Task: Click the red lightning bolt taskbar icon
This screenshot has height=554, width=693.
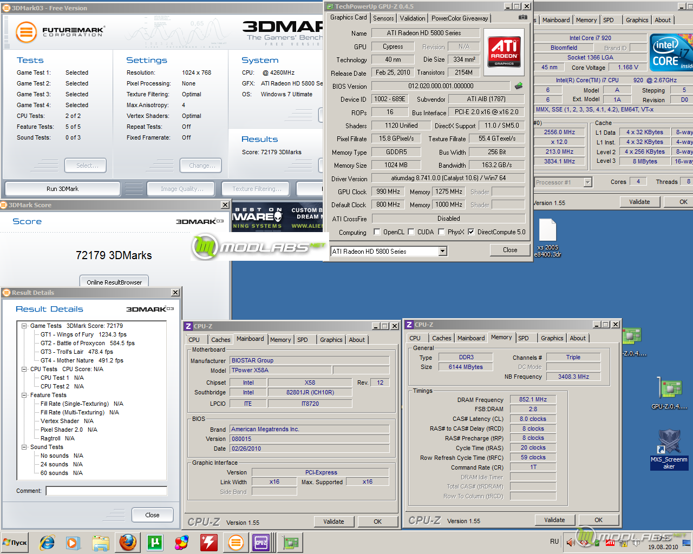Action: 209,542
